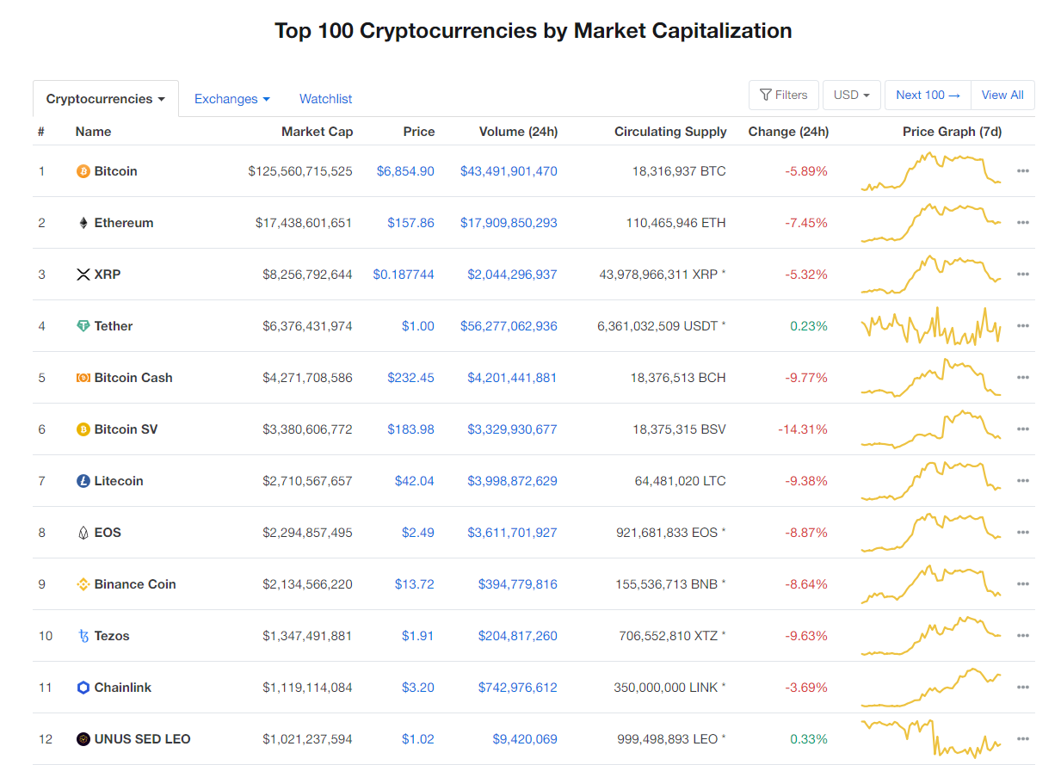
Task: Click the UNUS SED LEO 7d price graph
Action: [x=931, y=739]
